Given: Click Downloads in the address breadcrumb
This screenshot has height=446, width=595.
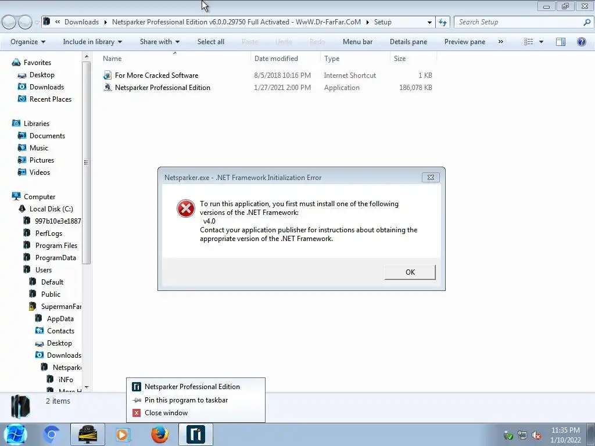Looking at the screenshot, I should point(81,22).
